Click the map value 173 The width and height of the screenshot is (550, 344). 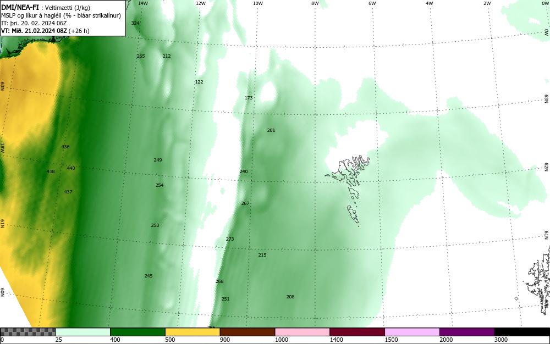pyautogui.click(x=249, y=98)
